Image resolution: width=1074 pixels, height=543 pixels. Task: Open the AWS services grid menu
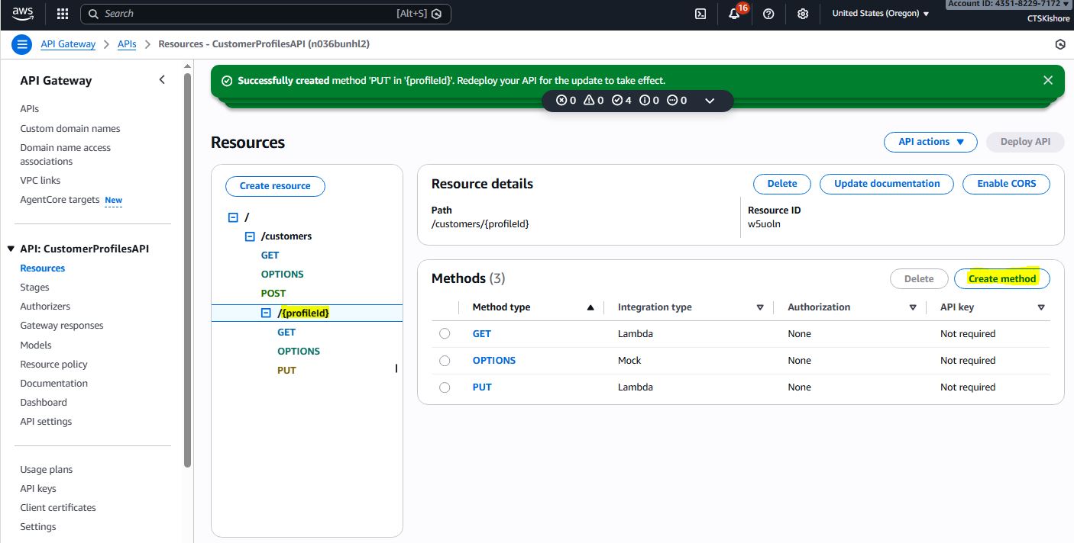[63, 14]
